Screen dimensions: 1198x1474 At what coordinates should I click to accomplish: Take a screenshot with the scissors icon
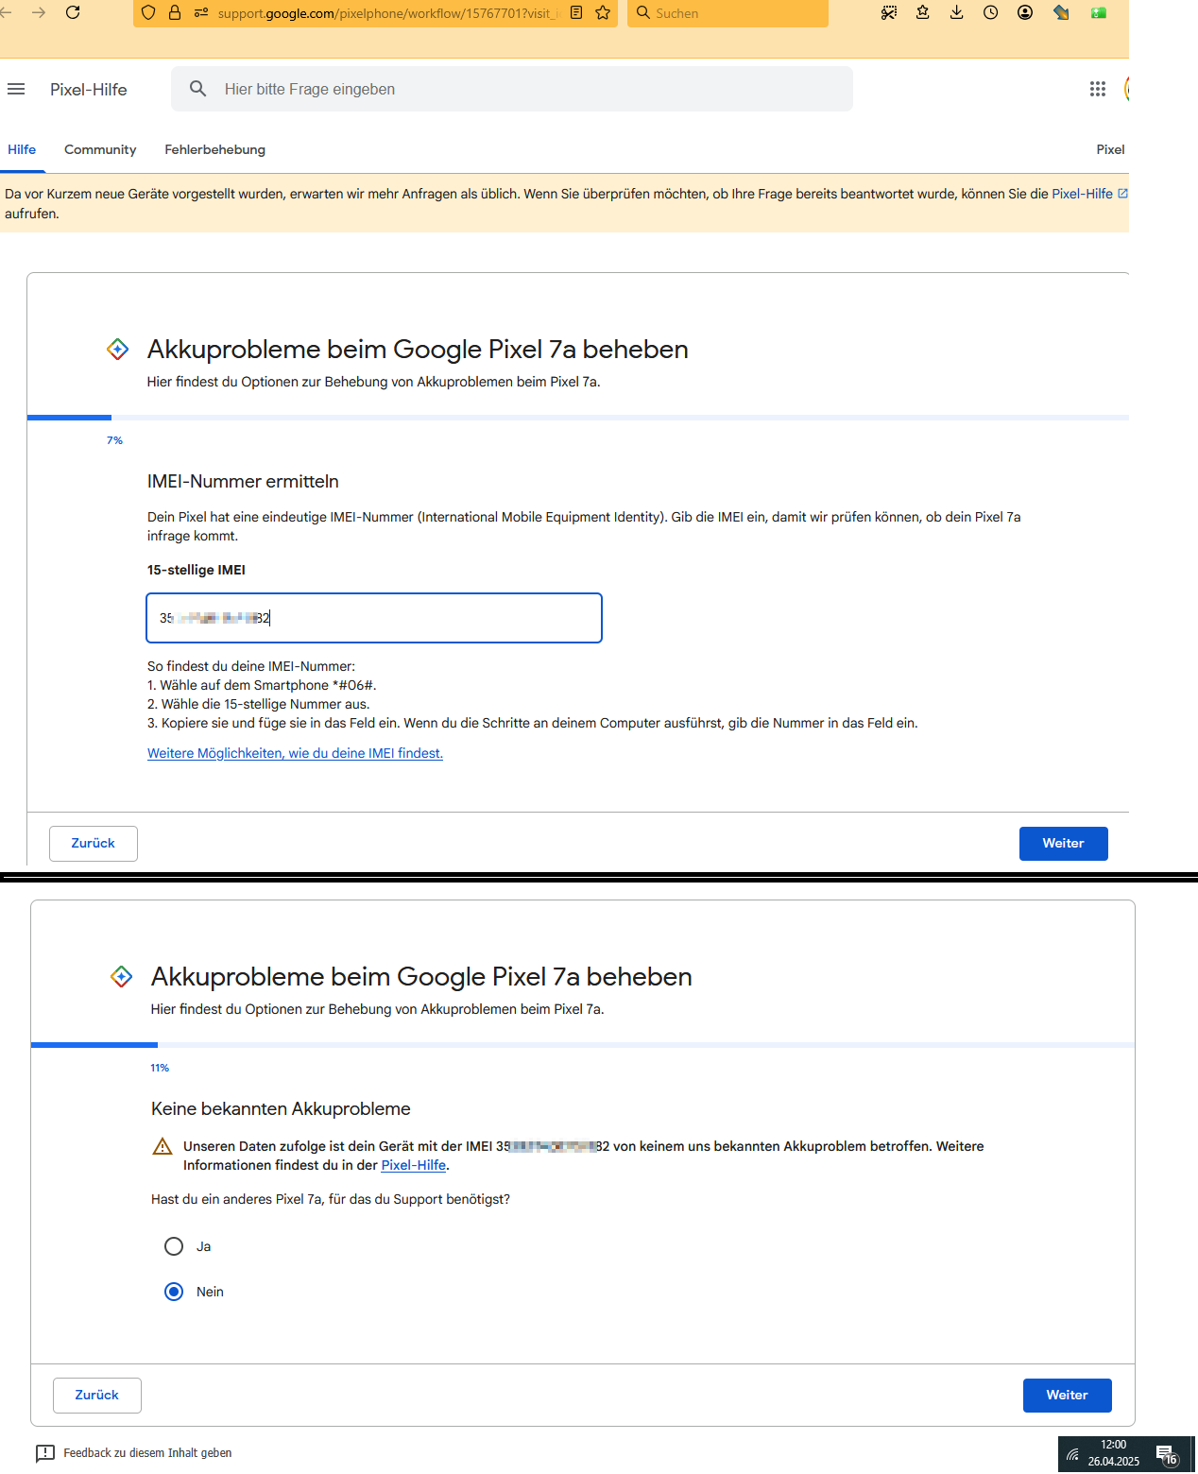(888, 12)
